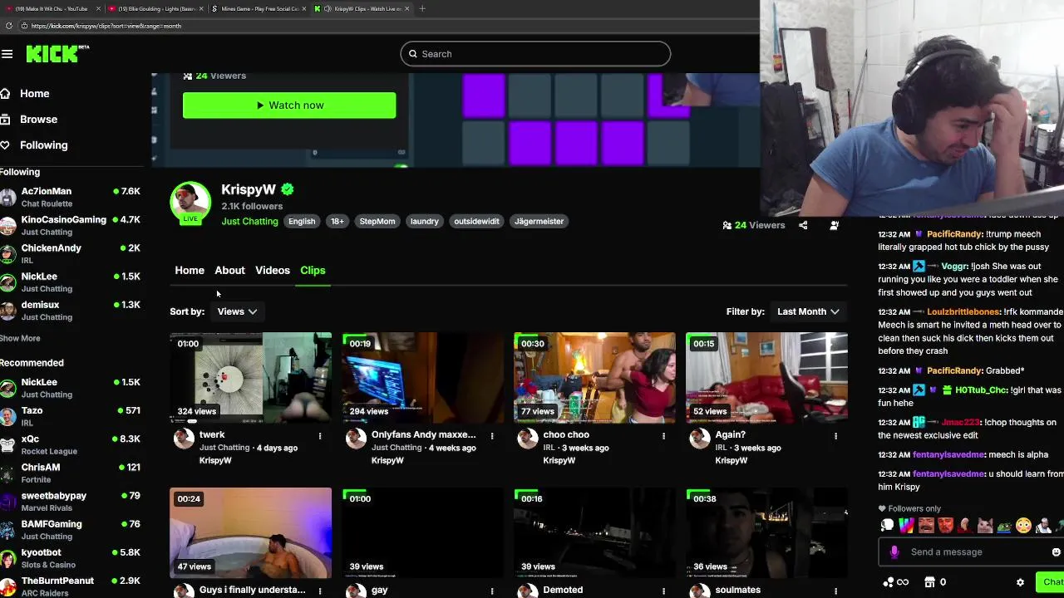Screen dimensions: 1064x598
Task: Click the 18+ tag
Action: (337, 222)
